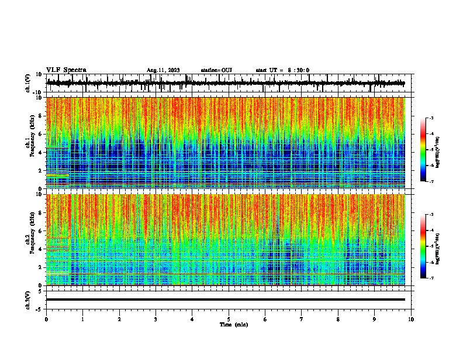Image resolution: width=463 pixels, height=358 pixels.
Task: Click the ch.2 colorbar "log(PSD)(V²/Hz)" label
Action: click(x=437, y=249)
